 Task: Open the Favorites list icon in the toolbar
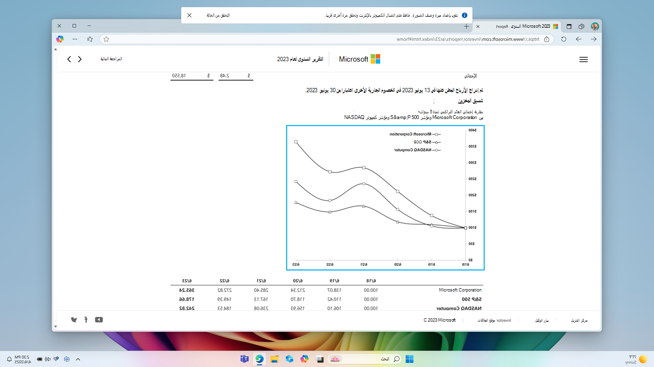point(90,39)
